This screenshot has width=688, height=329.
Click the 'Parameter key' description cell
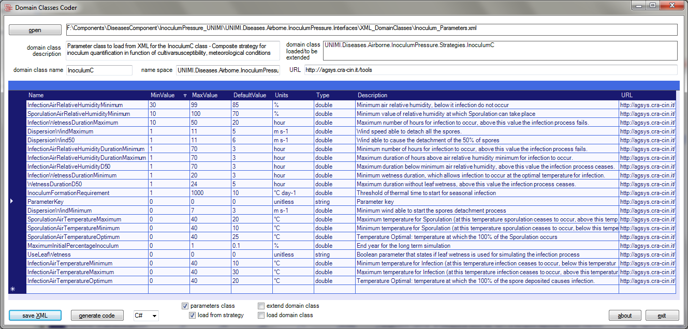(487, 202)
